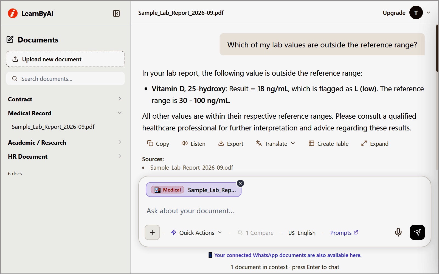Click the user question message bubble
This screenshot has height=274, width=439.
point(322,44)
